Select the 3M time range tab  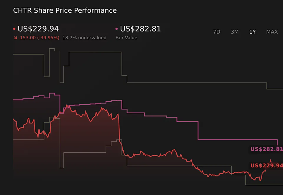235,32
